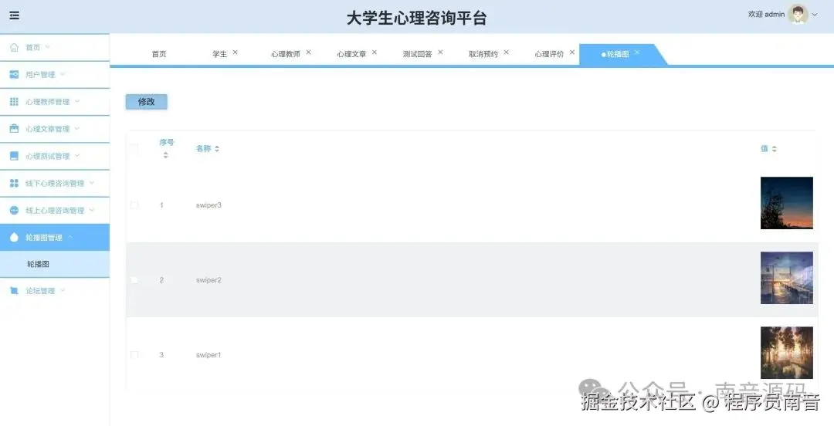Switch to the 首页 tab

pos(159,54)
